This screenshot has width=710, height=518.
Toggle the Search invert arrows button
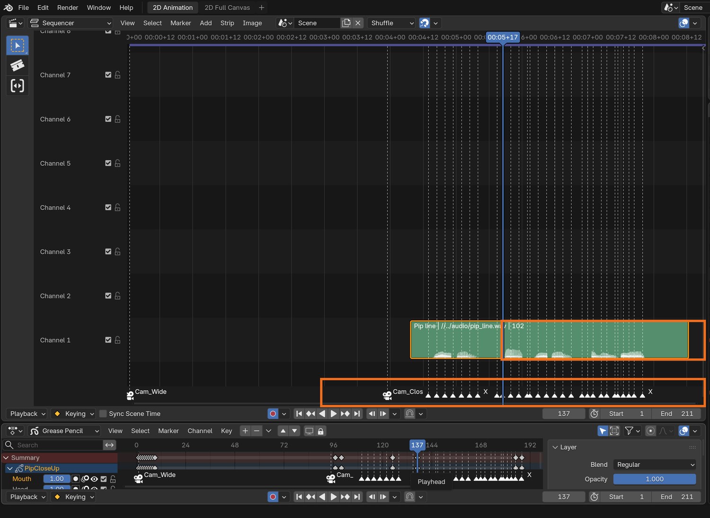(x=110, y=445)
